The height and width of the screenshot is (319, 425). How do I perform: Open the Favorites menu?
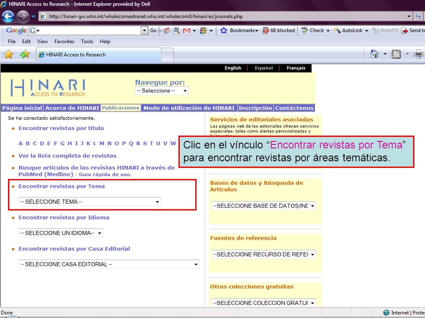click(x=64, y=42)
